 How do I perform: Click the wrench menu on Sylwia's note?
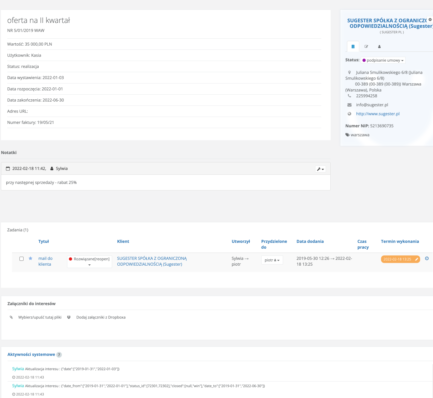(x=320, y=169)
